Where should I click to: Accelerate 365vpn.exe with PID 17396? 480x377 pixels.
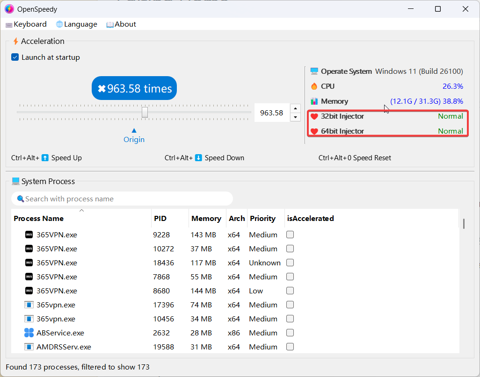[x=290, y=305]
